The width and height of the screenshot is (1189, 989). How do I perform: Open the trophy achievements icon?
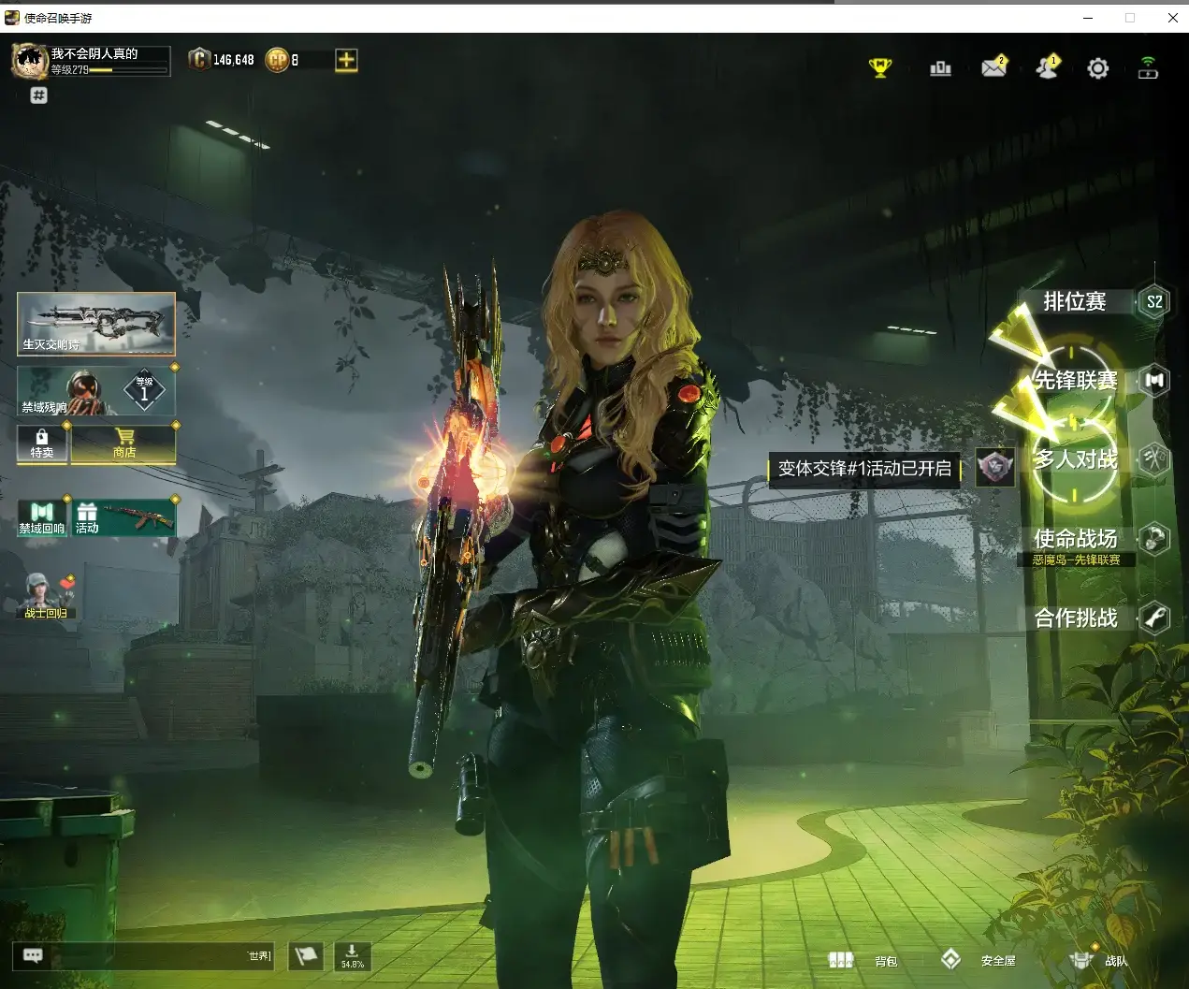pos(880,68)
